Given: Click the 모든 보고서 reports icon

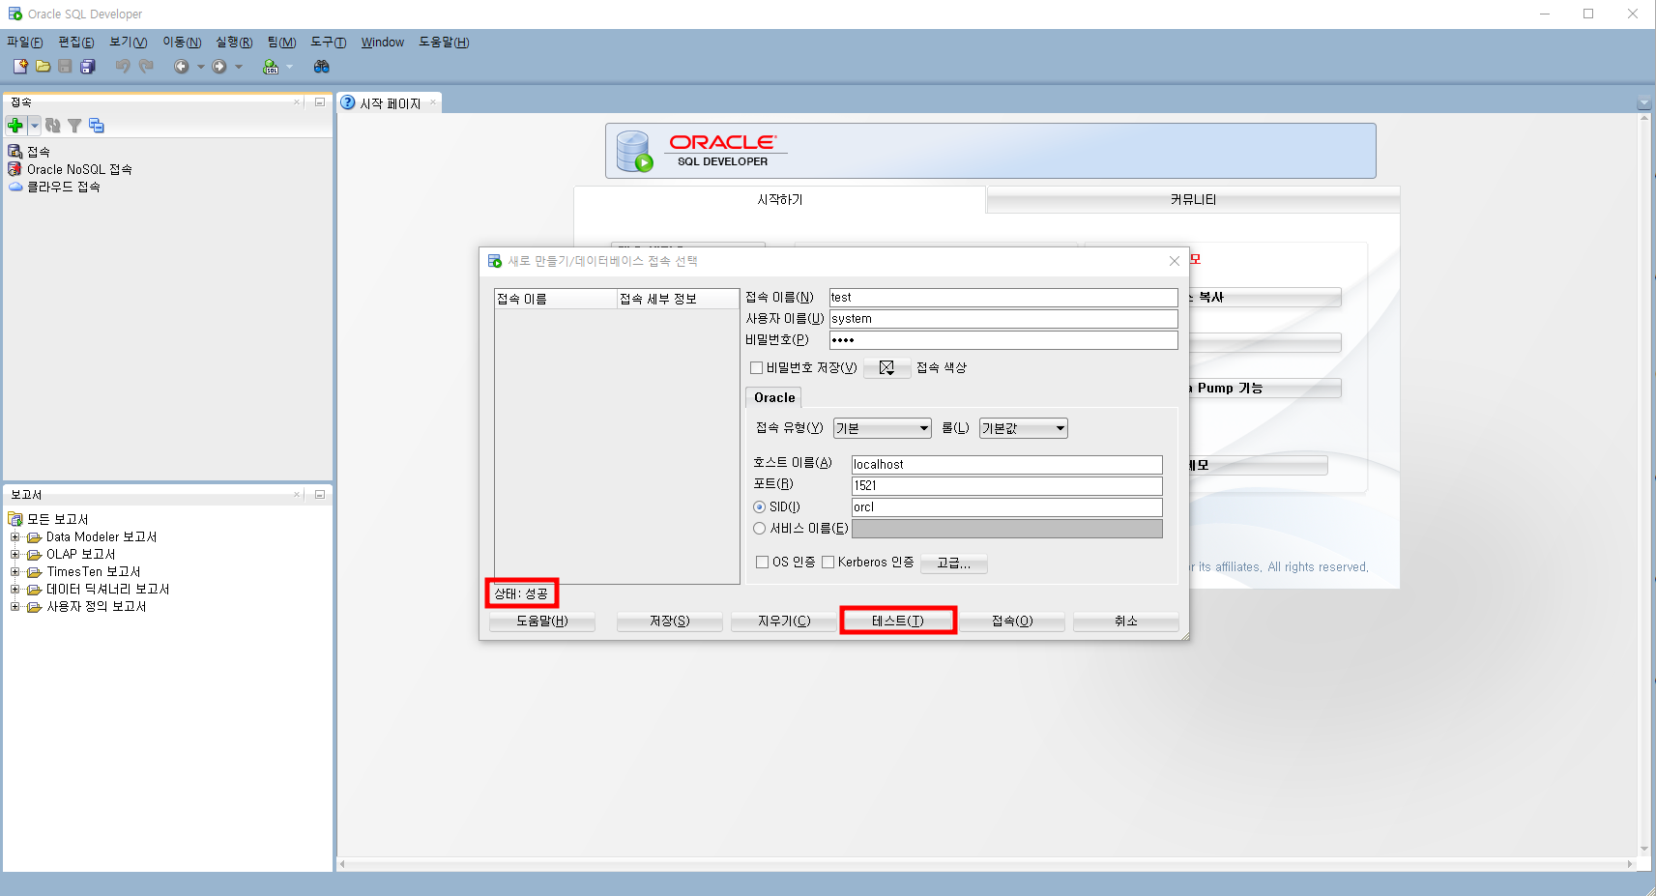Looking at the screenshot, I should coord(15,519).
